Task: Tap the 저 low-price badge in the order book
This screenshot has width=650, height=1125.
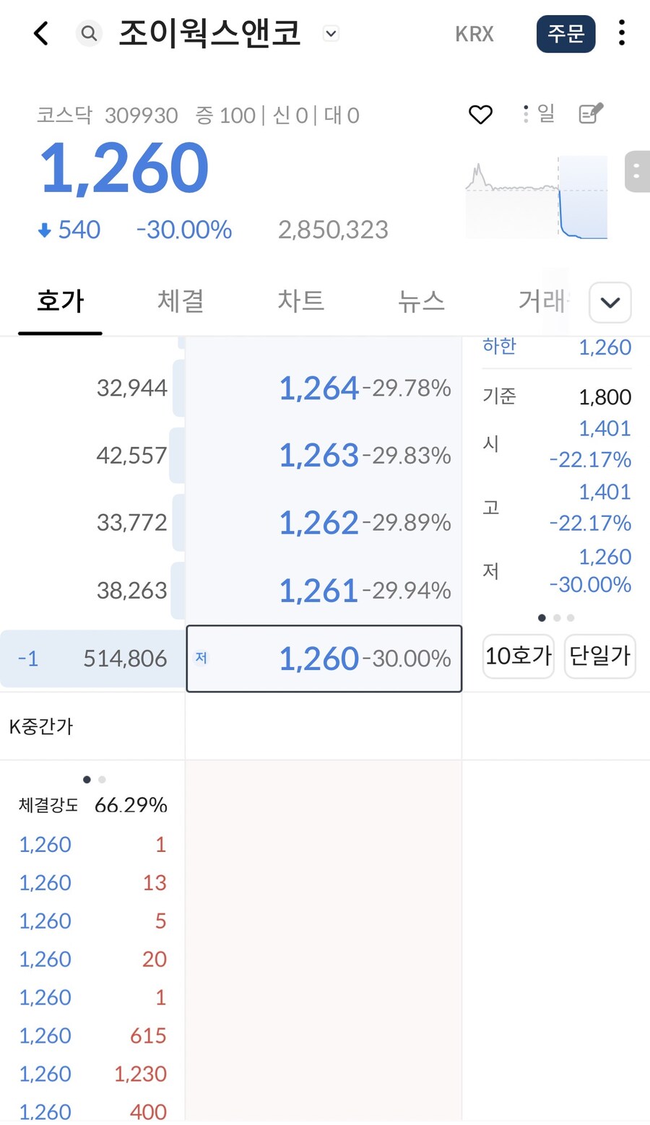Action: (x=201, y=658)
